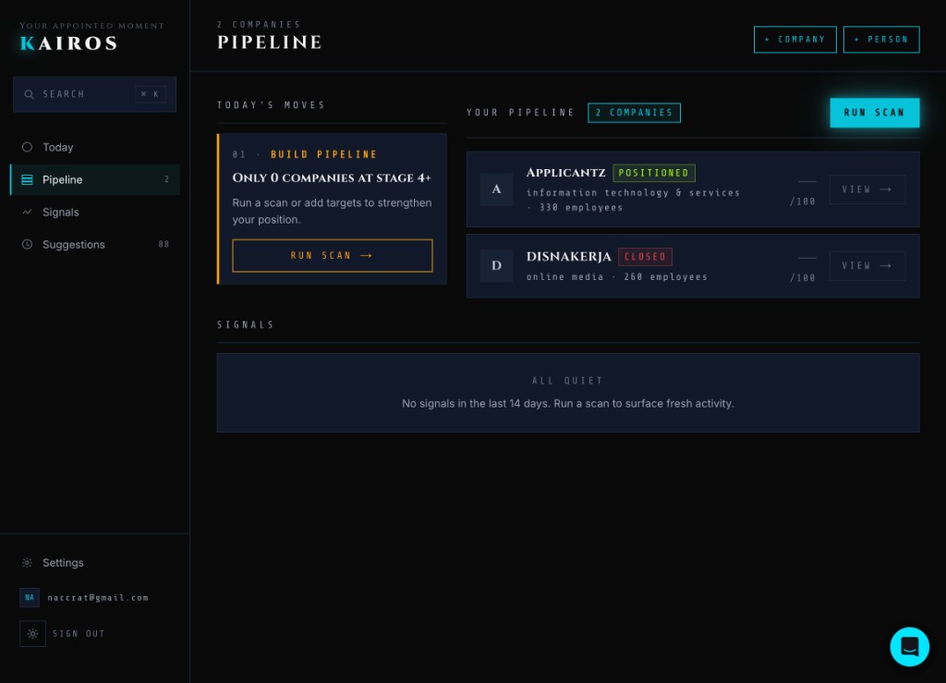Click the Applicantz company name
The height and width of the screenshot is (683, 946).
point(565,173)
